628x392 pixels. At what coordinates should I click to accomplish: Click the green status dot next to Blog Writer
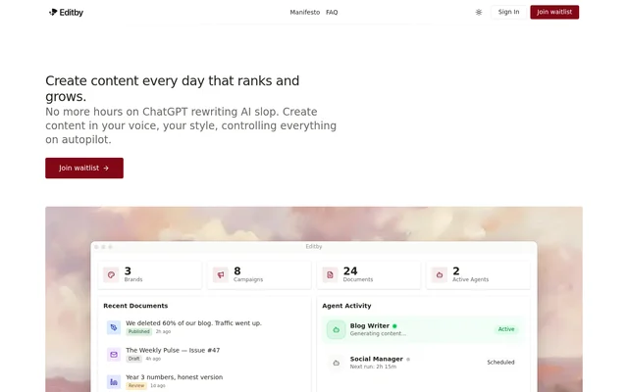[x=394, y=326]
